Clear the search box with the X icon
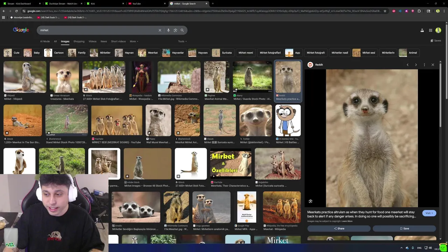The height and width of the screenshot is (252, 448). point(160,30)
